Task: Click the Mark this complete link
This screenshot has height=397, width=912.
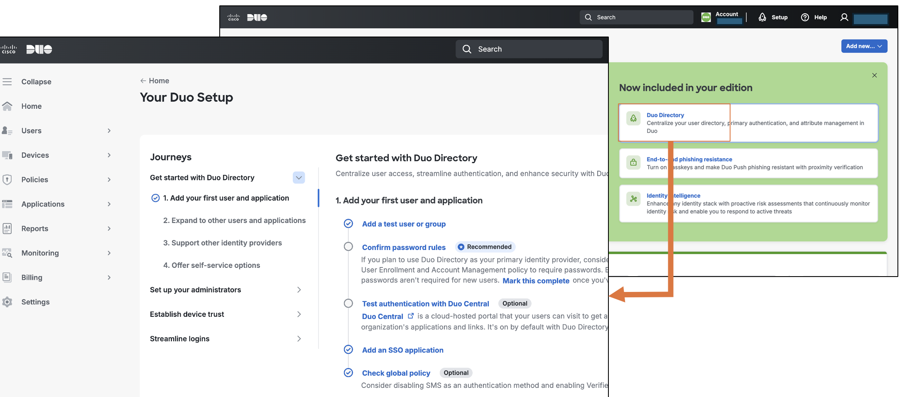Action: [536, 281]
